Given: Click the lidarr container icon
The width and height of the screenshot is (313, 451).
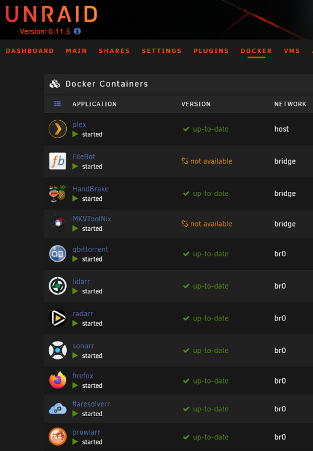Looking at the screenshot, I should pyautogui.click(x=58, y=286).
